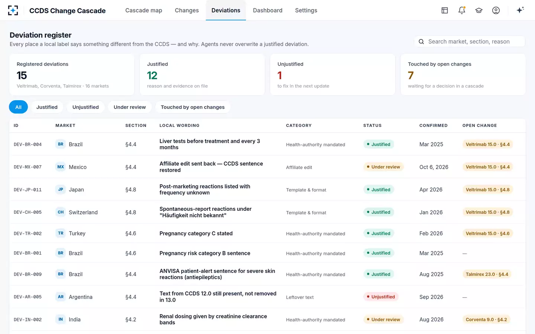535x334 pixels.
Task: Open the user account profile icon
Action: [x=496, y=10]
